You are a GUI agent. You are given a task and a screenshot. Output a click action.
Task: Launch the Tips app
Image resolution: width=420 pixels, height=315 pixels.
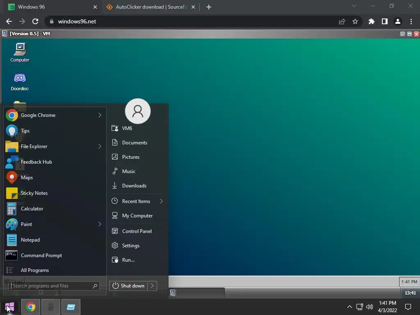click(x=55, y=131)
